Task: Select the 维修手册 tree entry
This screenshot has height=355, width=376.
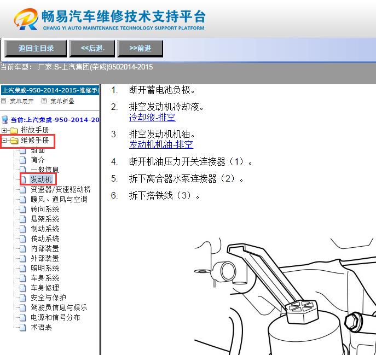Action: point(35,140)
